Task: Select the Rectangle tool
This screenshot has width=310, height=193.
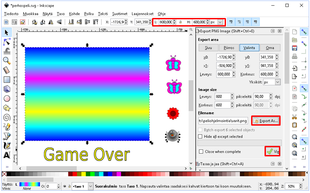Action: click(7, 79)
